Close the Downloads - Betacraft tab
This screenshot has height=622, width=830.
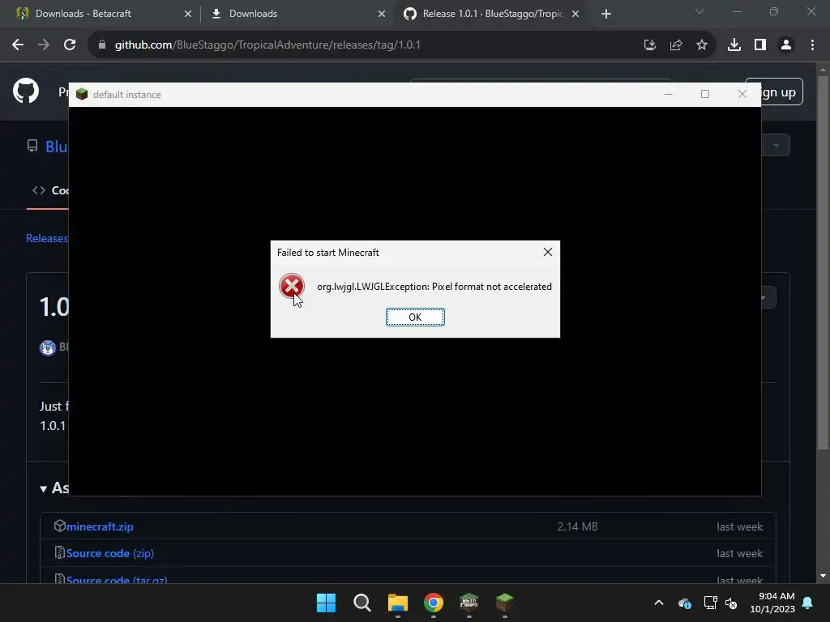[x=188, y=14]
